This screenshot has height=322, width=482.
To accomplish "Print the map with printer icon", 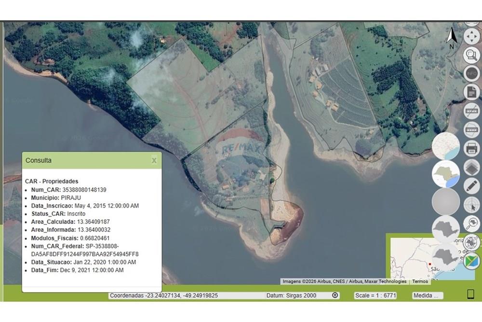I will [471, 149].
